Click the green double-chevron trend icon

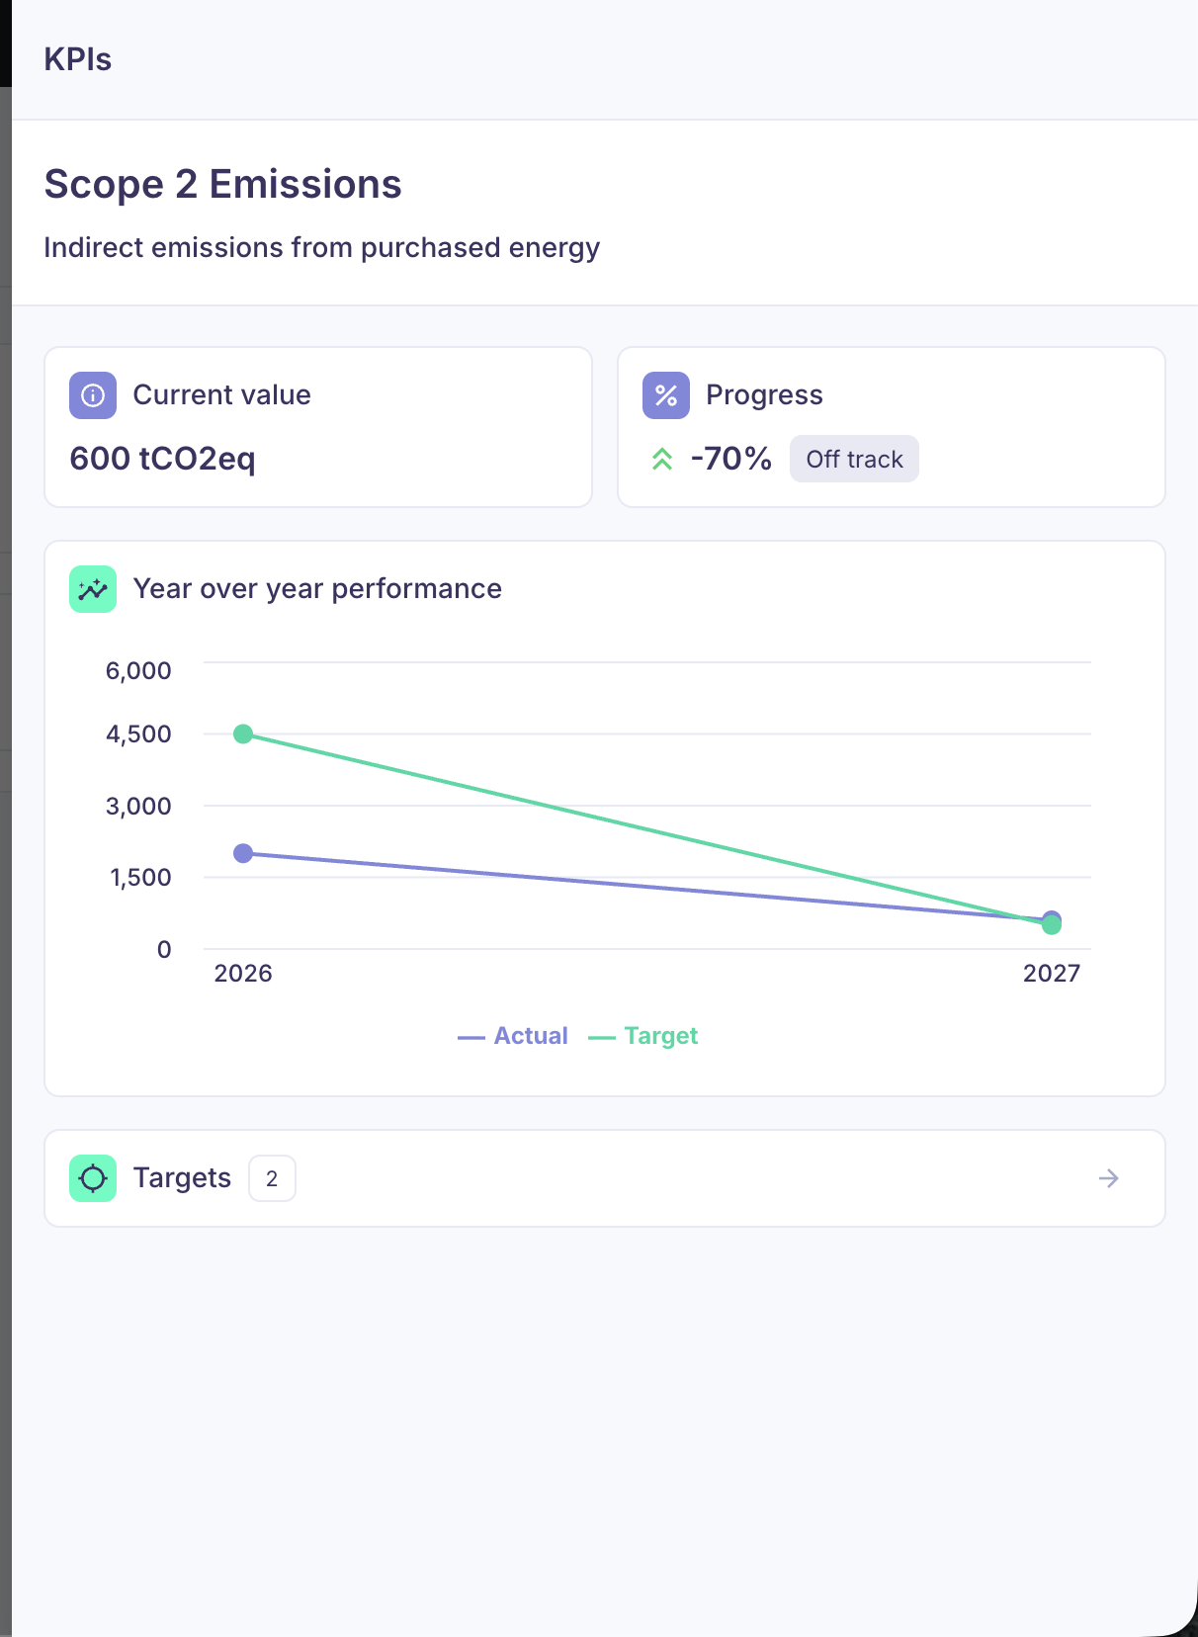[x=662, y=459]
